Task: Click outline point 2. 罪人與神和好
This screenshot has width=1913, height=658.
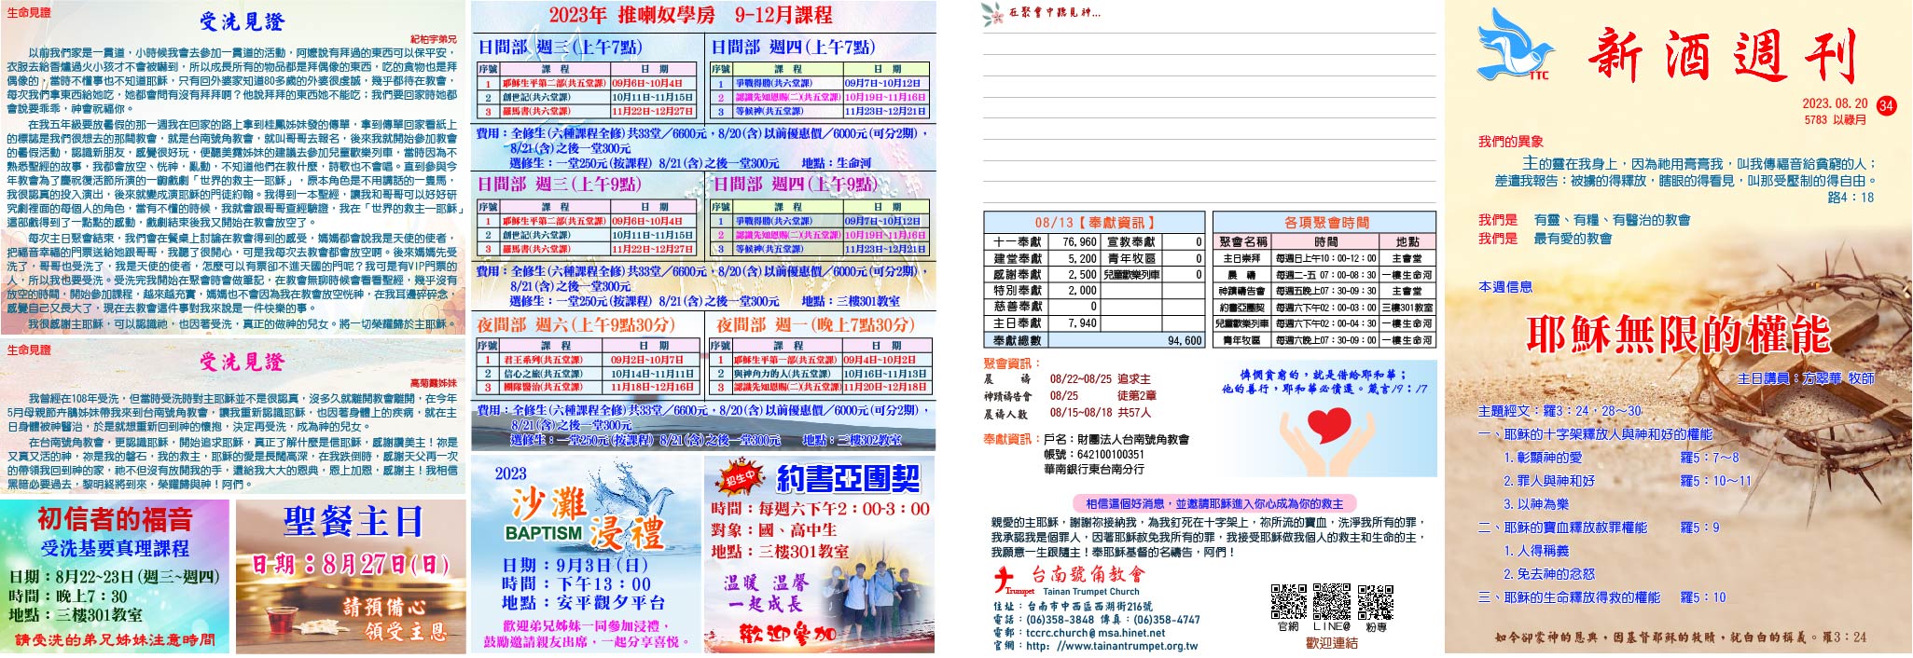Action: (x=1548, y=481)
